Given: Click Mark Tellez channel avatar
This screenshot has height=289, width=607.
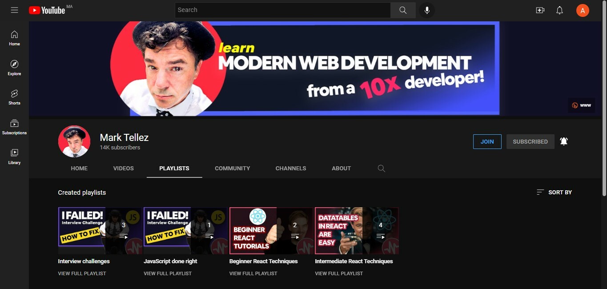Looking at the screenshot, I should (x=74, y=141).
